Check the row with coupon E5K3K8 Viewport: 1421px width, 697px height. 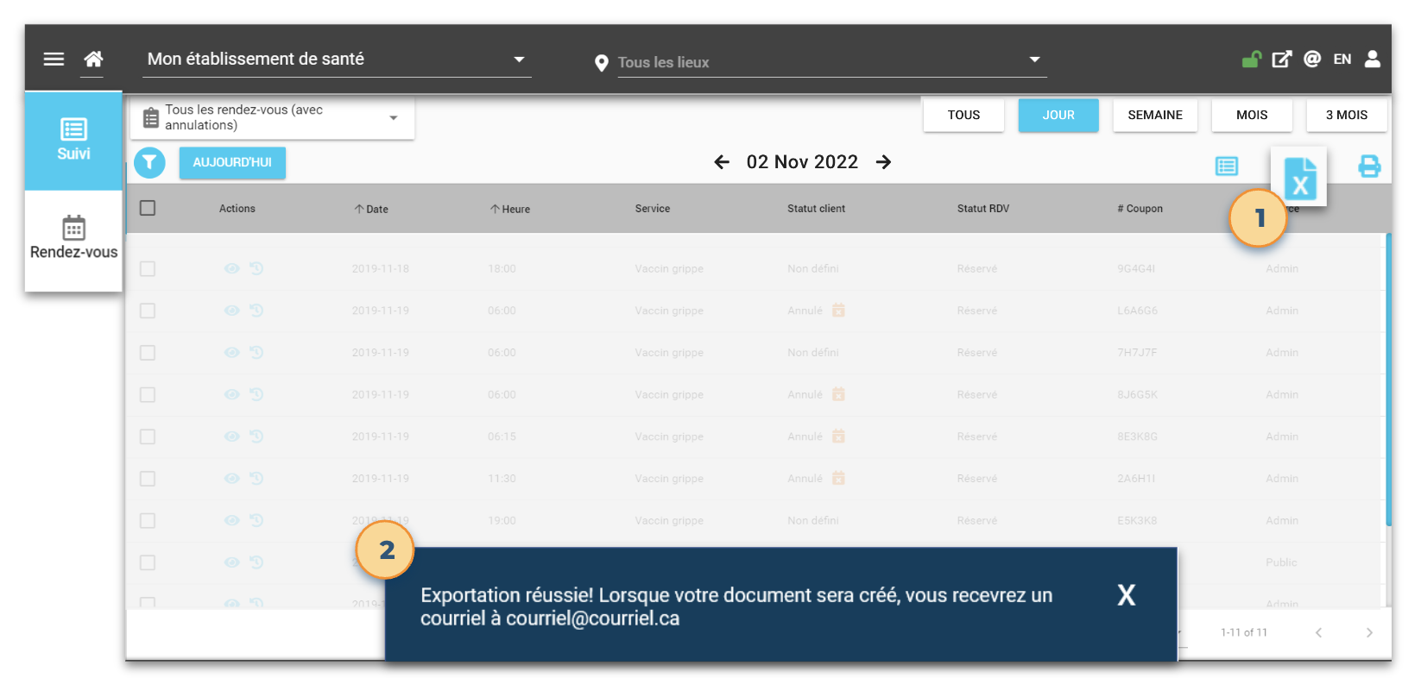pos(148,521)
